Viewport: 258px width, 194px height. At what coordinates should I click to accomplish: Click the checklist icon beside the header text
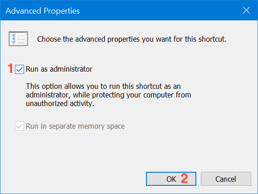pos(18,39)
